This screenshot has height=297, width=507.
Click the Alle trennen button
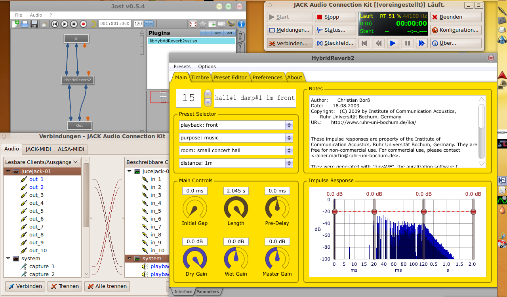(107, 286)
